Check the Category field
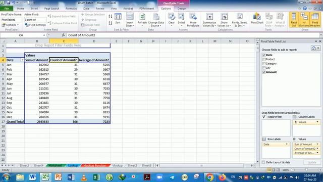323x182 pixels. (264, 64)
